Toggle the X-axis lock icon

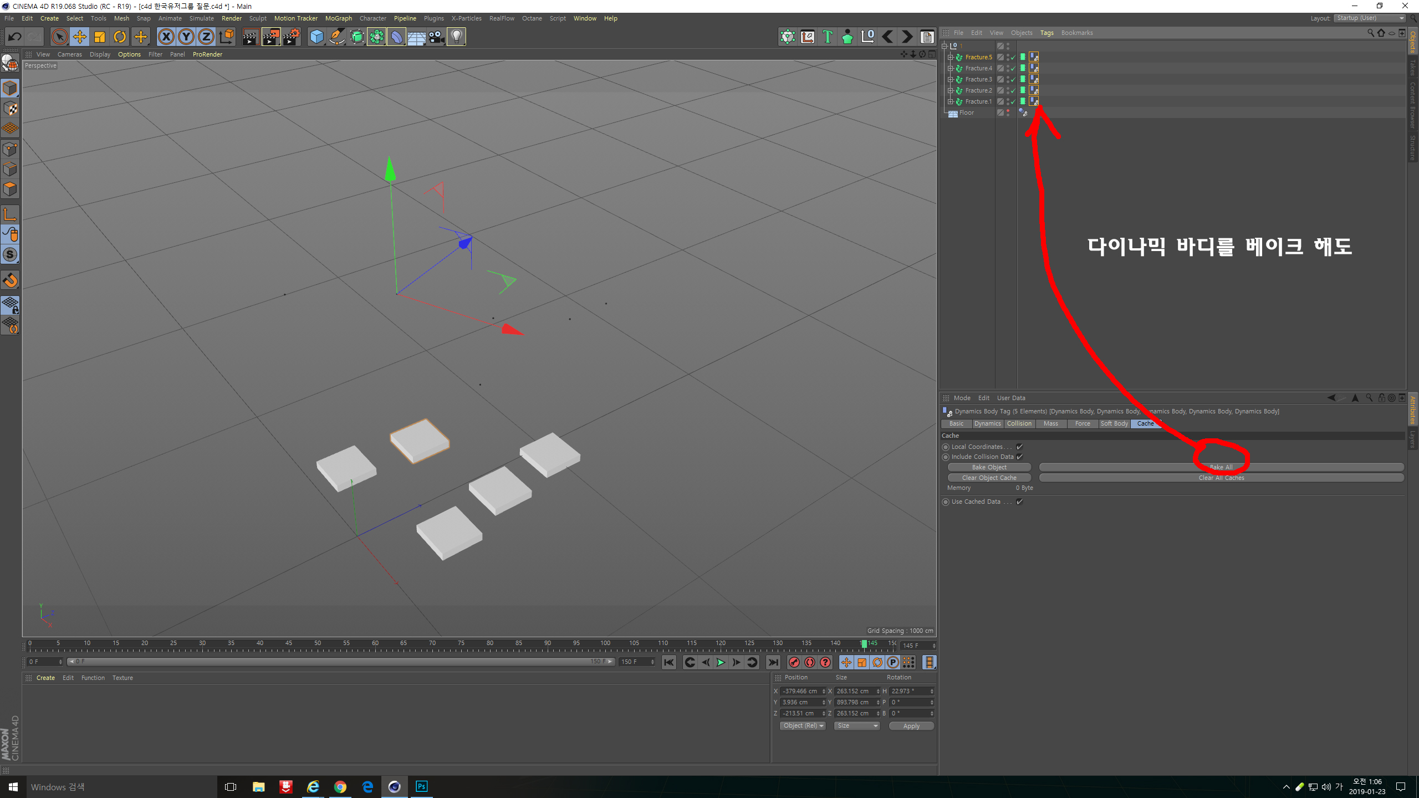coord(166,37)
